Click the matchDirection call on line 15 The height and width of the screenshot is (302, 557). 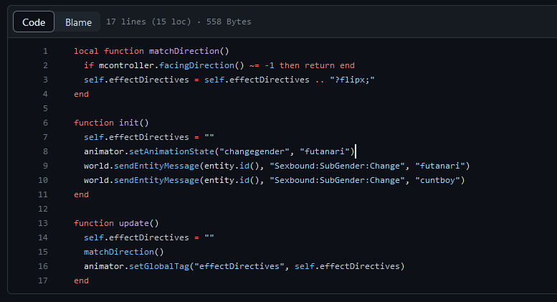[x=119, y=252]
